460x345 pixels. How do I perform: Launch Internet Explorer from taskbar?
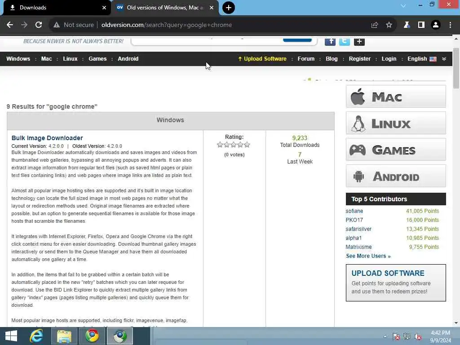click(36, 336)
